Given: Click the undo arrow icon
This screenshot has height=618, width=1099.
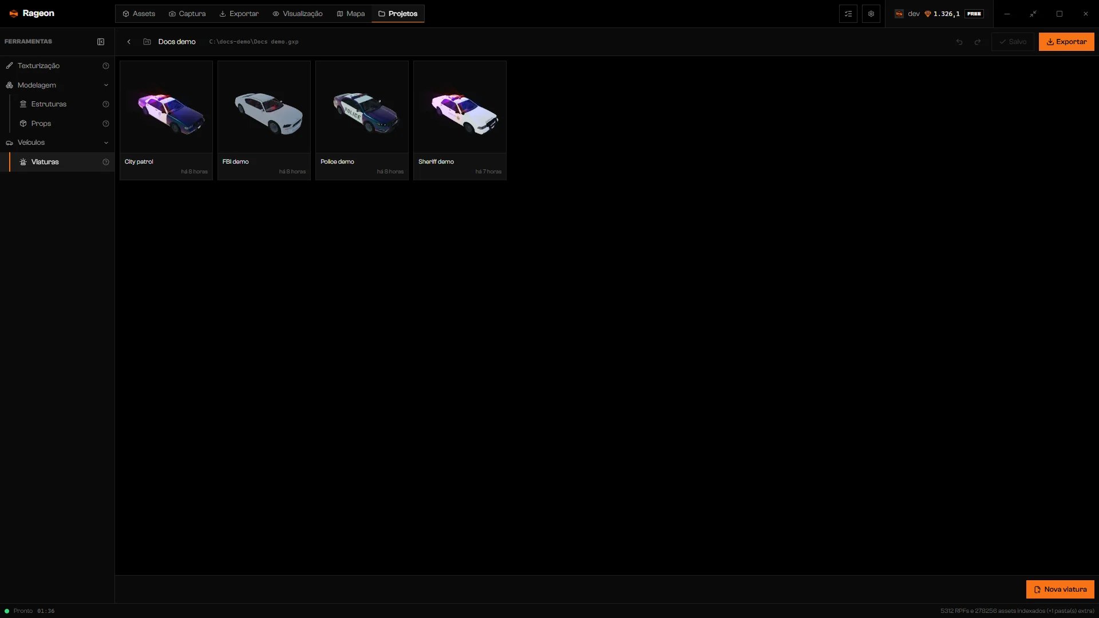Looking at the screenshot, I should (x=959, y=42).
